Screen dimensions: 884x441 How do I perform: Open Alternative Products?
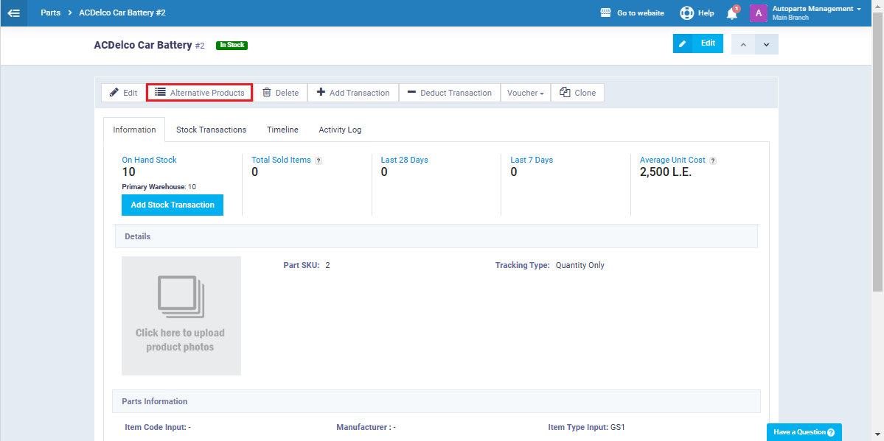click(199, 93)
